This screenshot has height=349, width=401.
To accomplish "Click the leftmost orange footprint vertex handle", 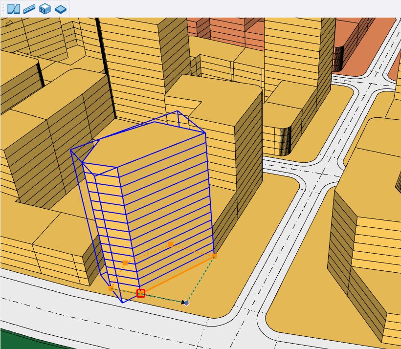I will [x=111, y=288].
